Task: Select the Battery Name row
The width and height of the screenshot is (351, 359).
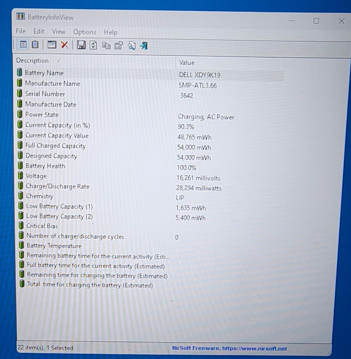Action: (44, 73)
